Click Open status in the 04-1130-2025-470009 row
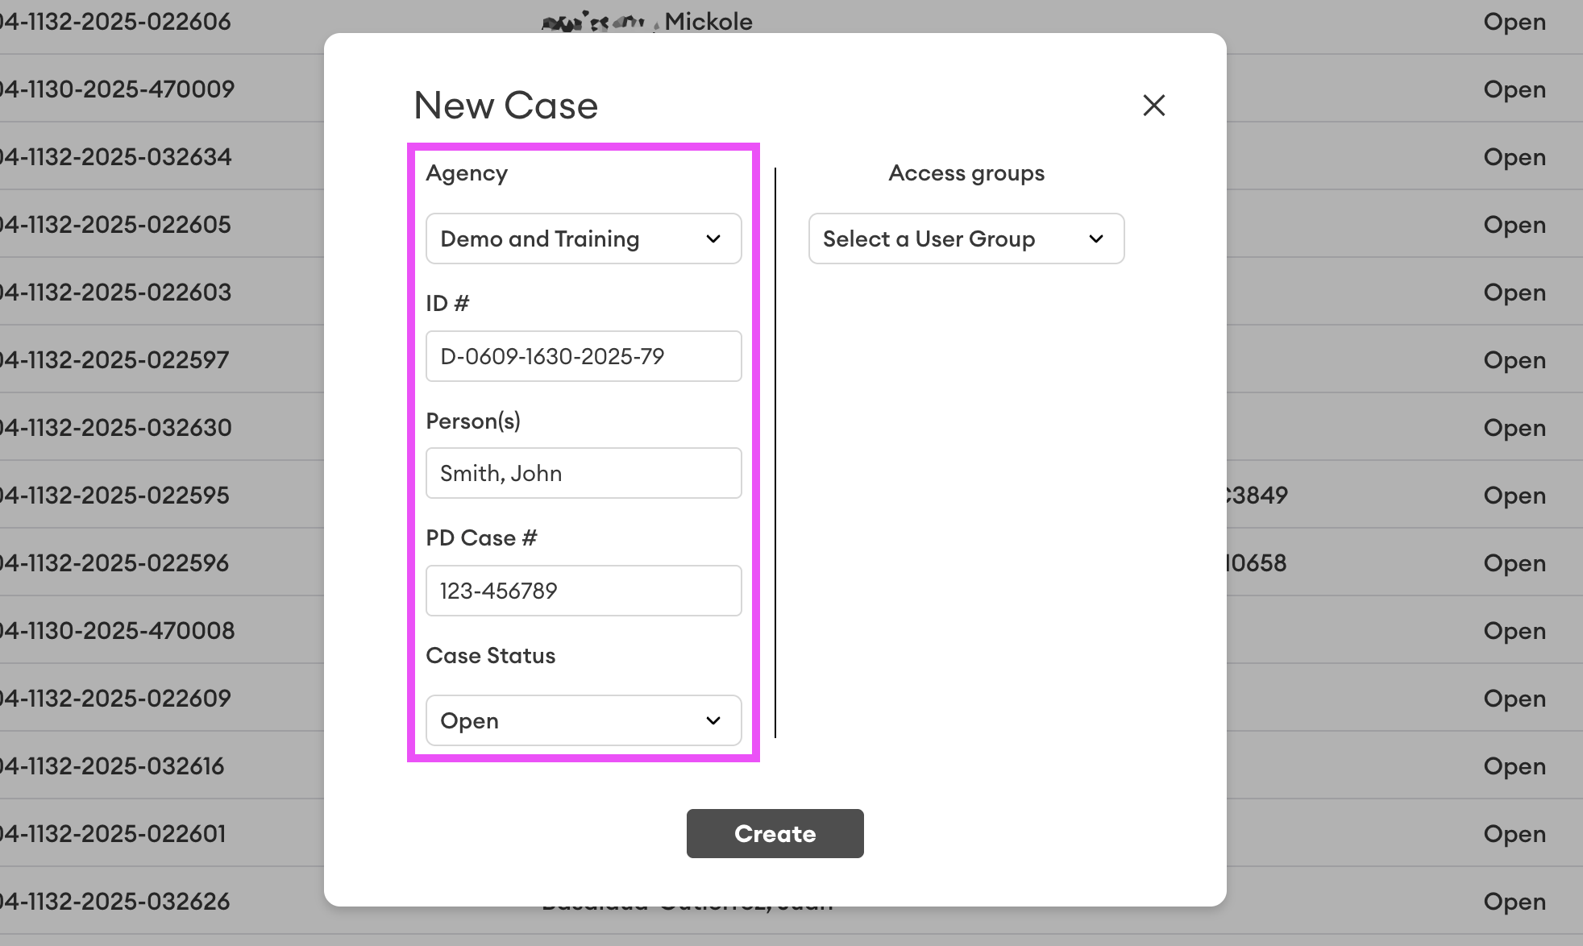This screenshot has width=1583, height=946. pos(1514,90)
